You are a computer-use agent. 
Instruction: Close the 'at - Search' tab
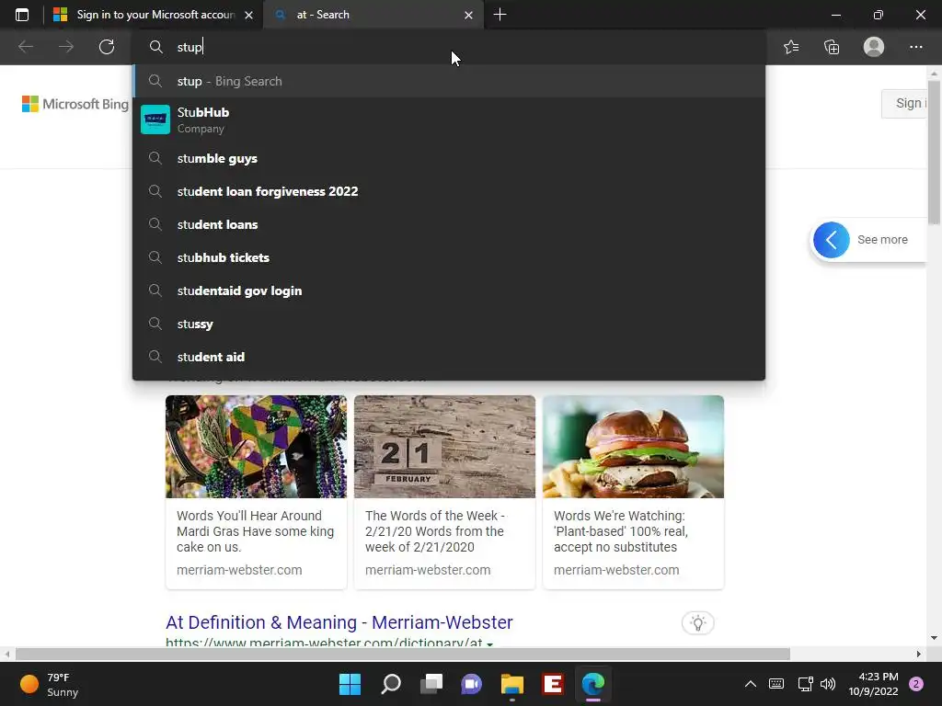click(468, 15)
